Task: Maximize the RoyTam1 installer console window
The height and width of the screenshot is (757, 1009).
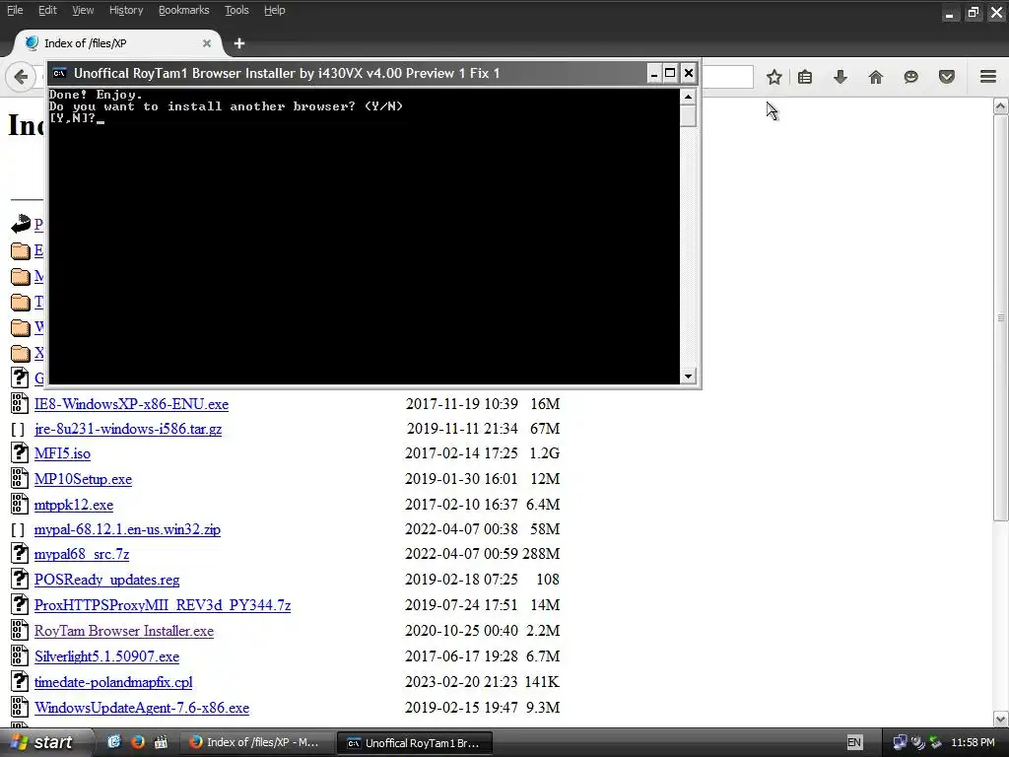Action: (x=670, y=73)
